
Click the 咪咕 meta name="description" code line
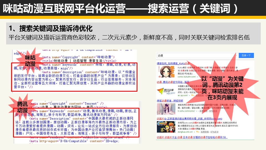[75, 79]
